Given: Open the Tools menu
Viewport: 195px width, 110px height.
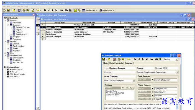Looking at the screenshot, I should (x=14, y=6).
